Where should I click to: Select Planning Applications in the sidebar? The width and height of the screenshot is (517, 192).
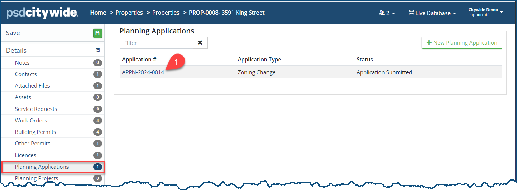click(x=53, y=167)
